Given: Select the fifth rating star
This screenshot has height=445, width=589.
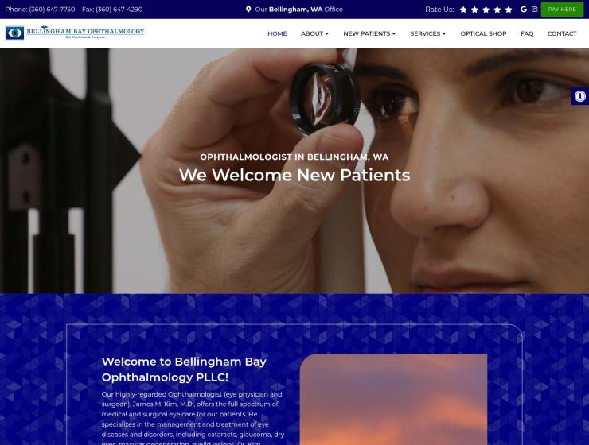Looking at the screenshot, I should [x=509, y=10].
